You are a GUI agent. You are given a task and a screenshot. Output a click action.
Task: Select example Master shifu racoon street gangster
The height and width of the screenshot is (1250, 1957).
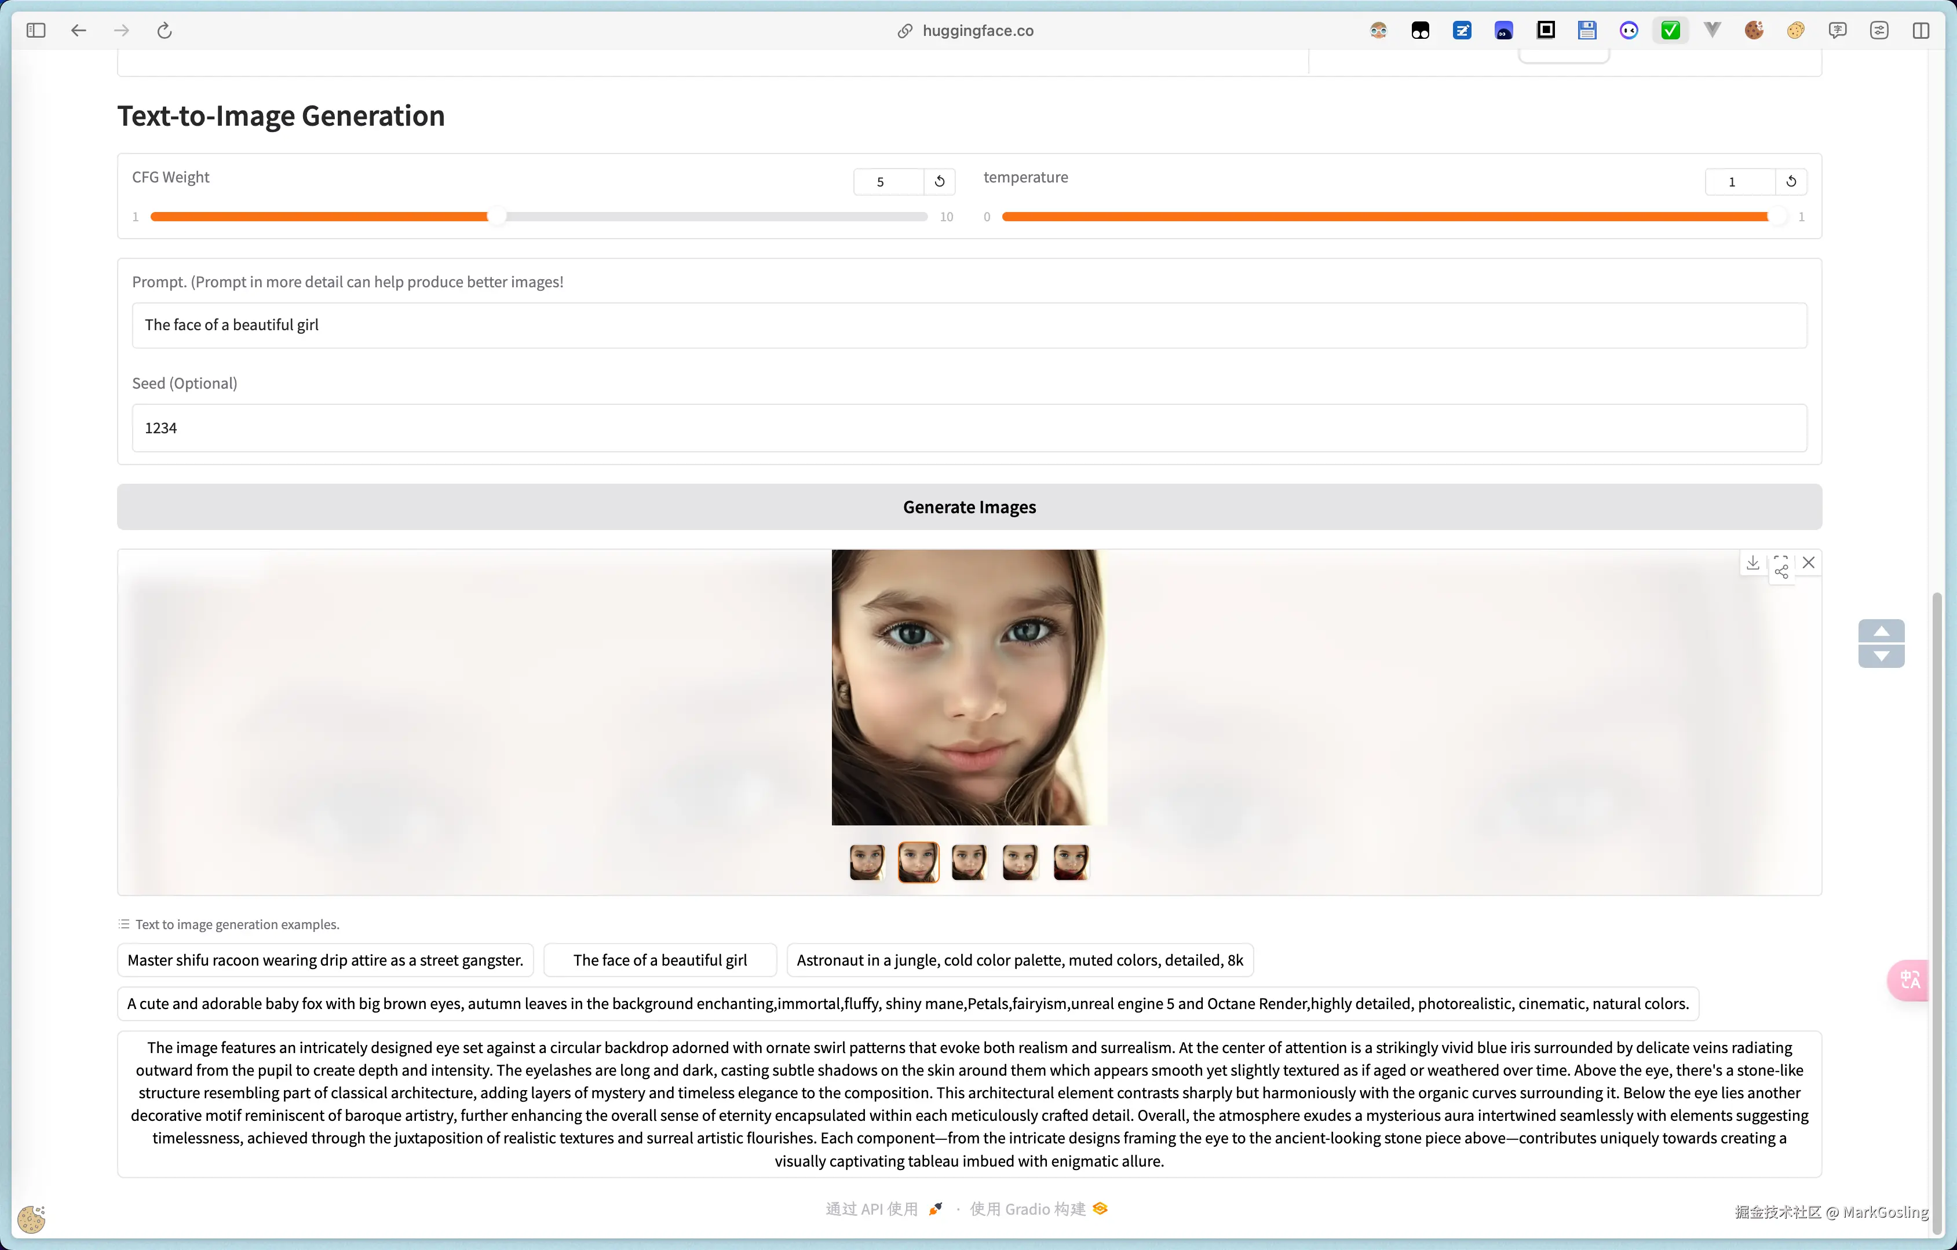click(325, 960)
